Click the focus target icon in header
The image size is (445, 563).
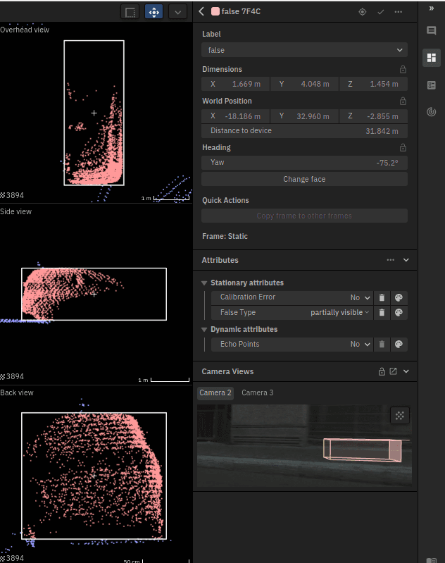(x=363, y=12)
